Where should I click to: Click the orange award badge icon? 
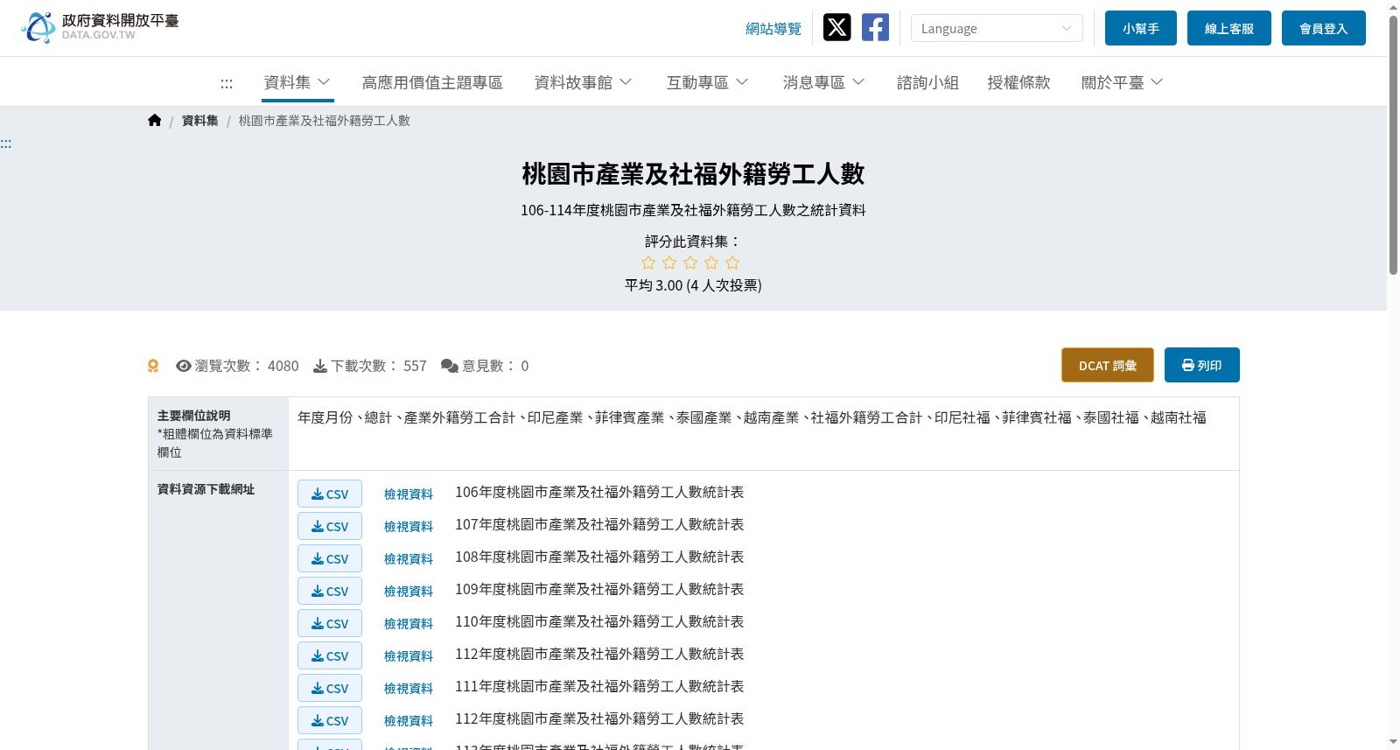153,366
